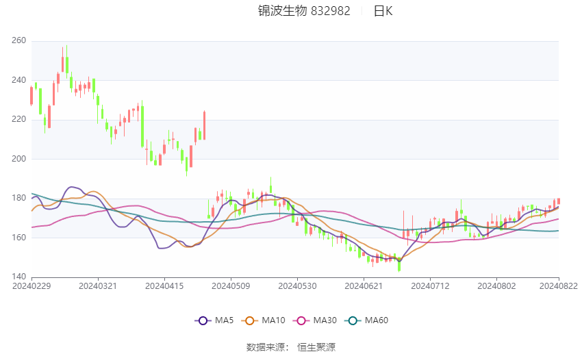This screenshot has height=354, width=582.
Task: Click the 260 price axis label
Action: [19, 40]
